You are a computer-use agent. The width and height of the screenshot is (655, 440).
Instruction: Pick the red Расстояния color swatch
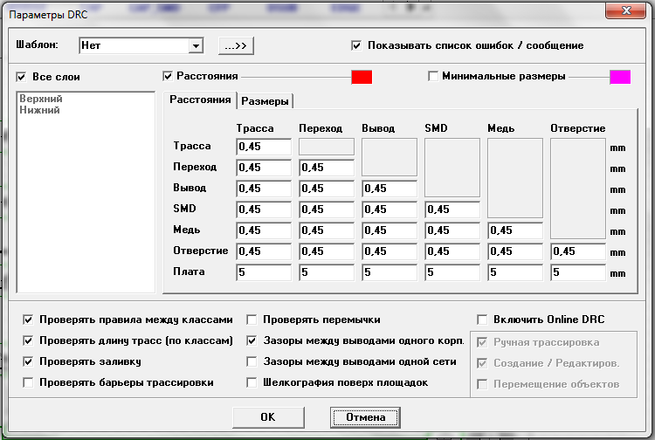click(x=362, y=77)
